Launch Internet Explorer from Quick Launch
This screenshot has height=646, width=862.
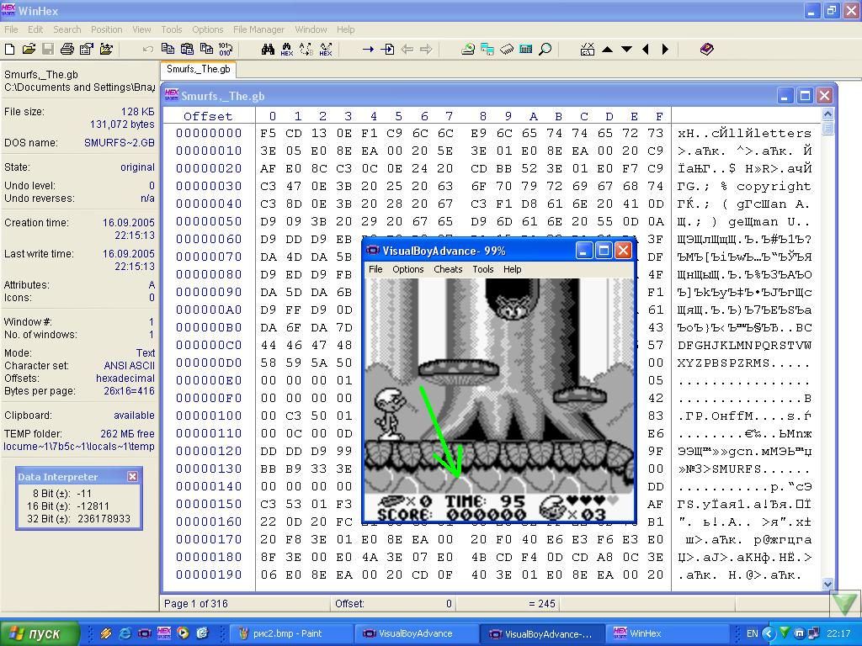point(125,633)
